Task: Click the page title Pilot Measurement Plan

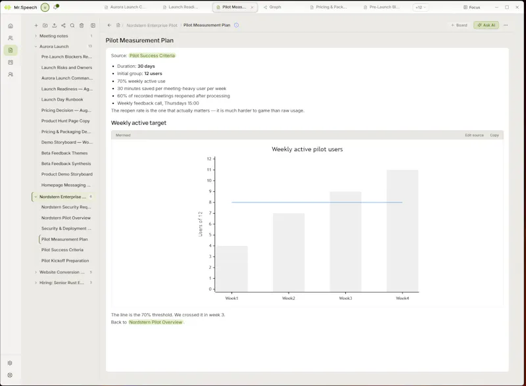Action: tap(139, 40)
